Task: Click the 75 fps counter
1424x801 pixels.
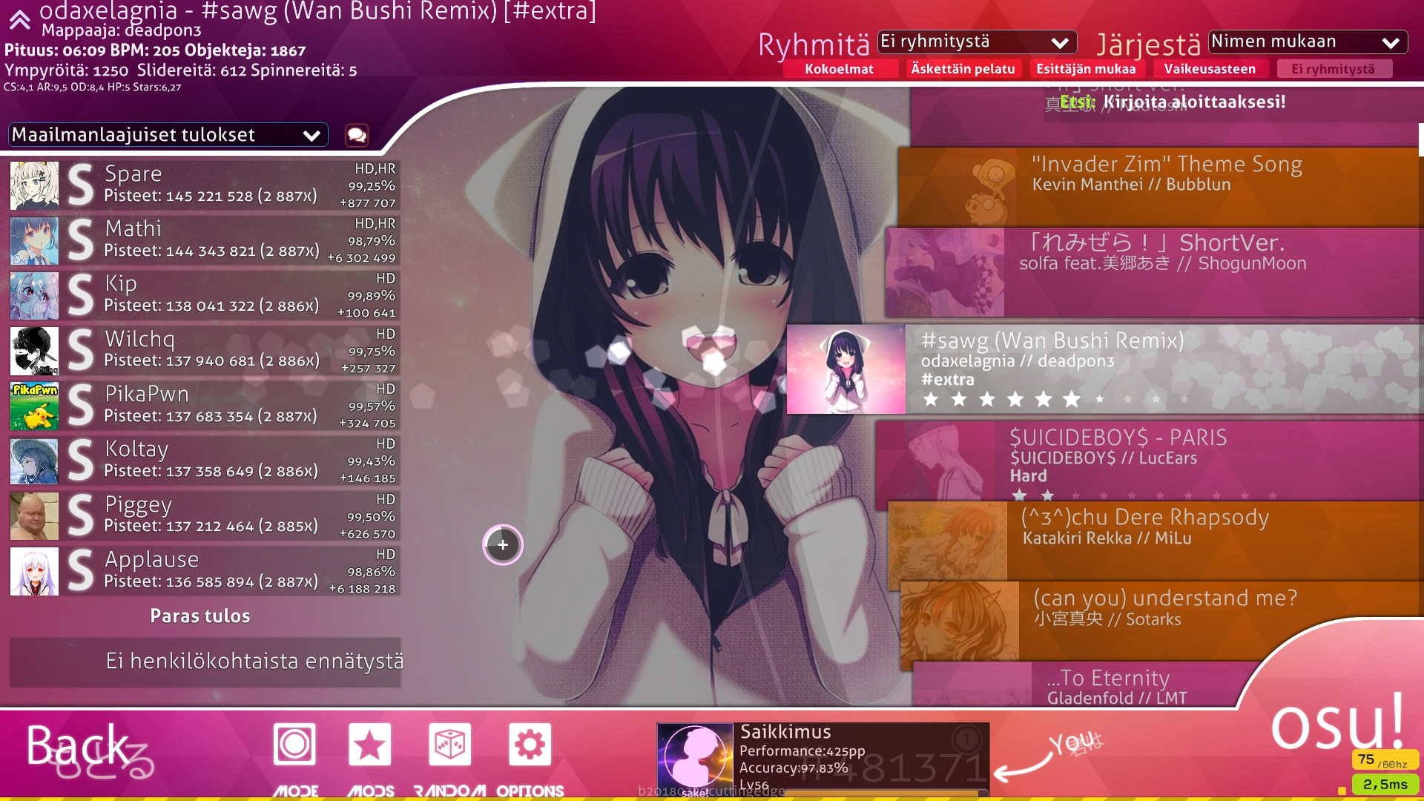Action: tap(1385, 759)
